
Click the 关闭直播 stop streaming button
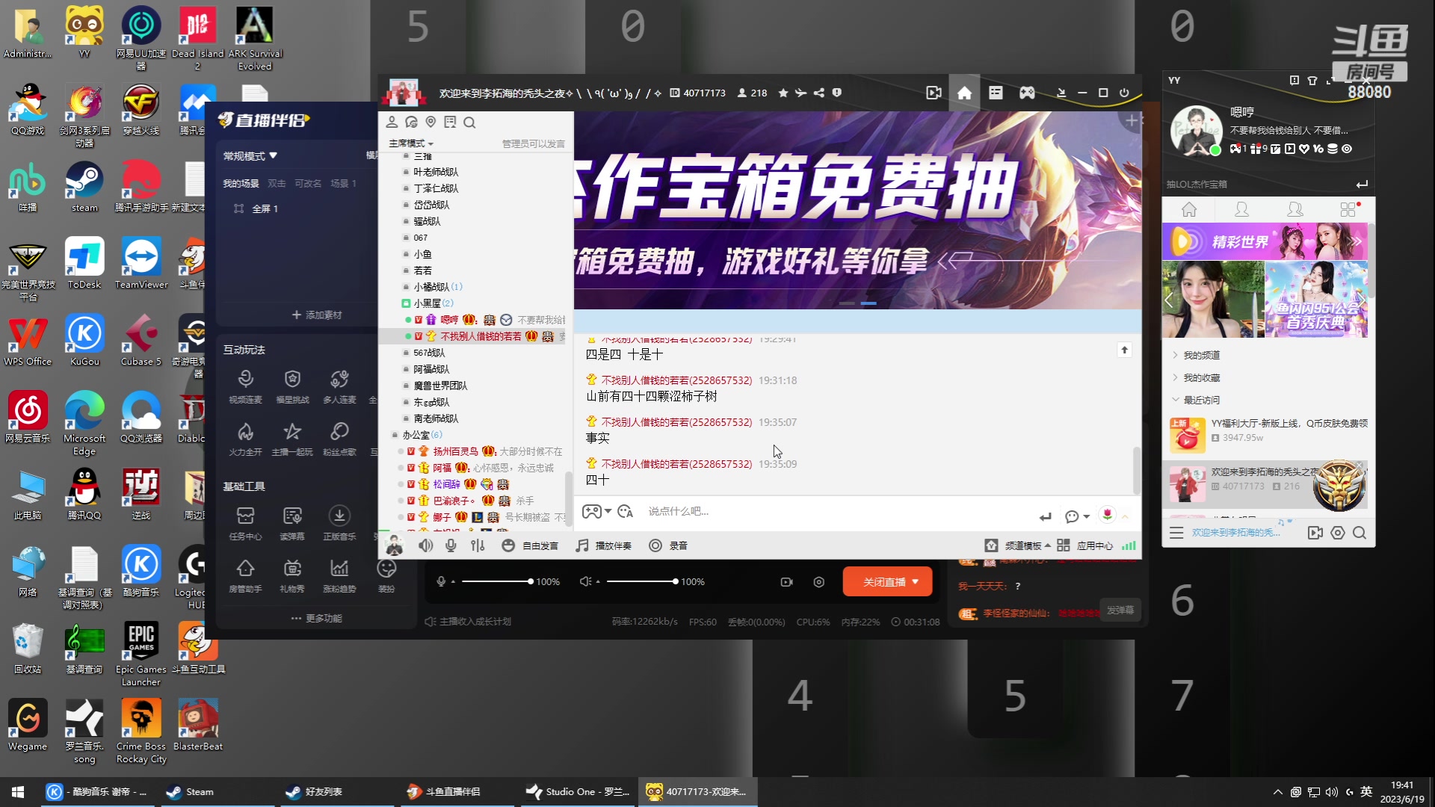pos(887,581)
